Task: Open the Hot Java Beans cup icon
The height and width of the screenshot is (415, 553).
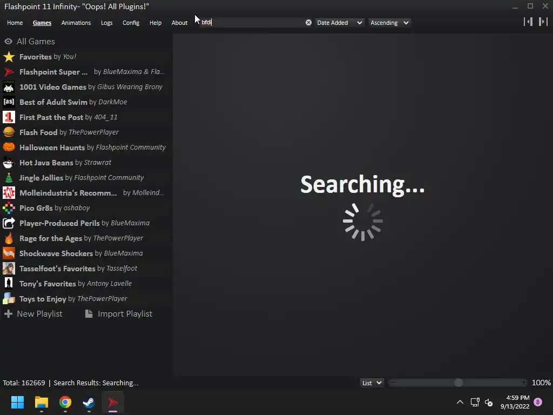Action: [x=9, y=163]
